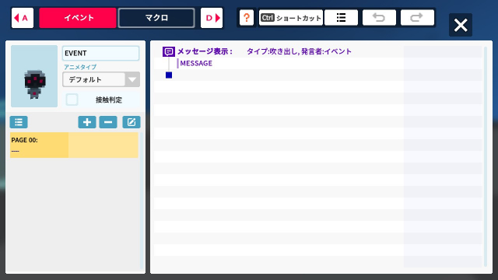Select the PAGE 00 entry

(x=75, y=145)
